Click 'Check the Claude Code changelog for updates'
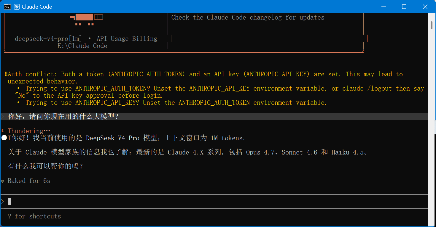 [248, 17]
